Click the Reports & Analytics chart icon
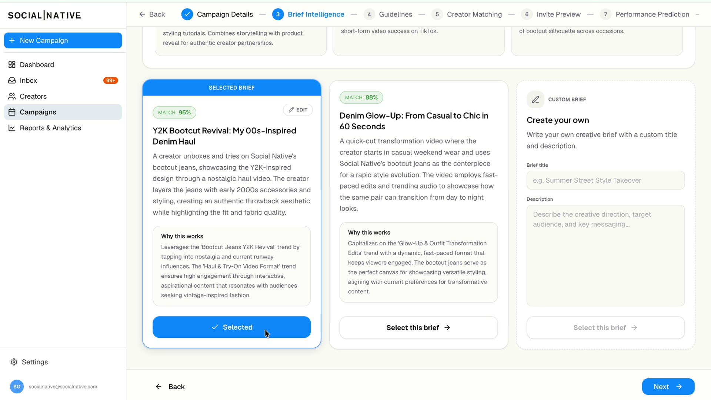Image resolution: width=711 pixels, height=400 pixels. point(12,128)
